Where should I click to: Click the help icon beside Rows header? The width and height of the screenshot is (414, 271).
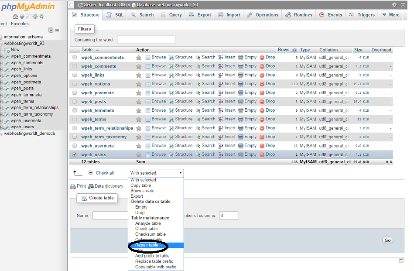pos(294,50)
